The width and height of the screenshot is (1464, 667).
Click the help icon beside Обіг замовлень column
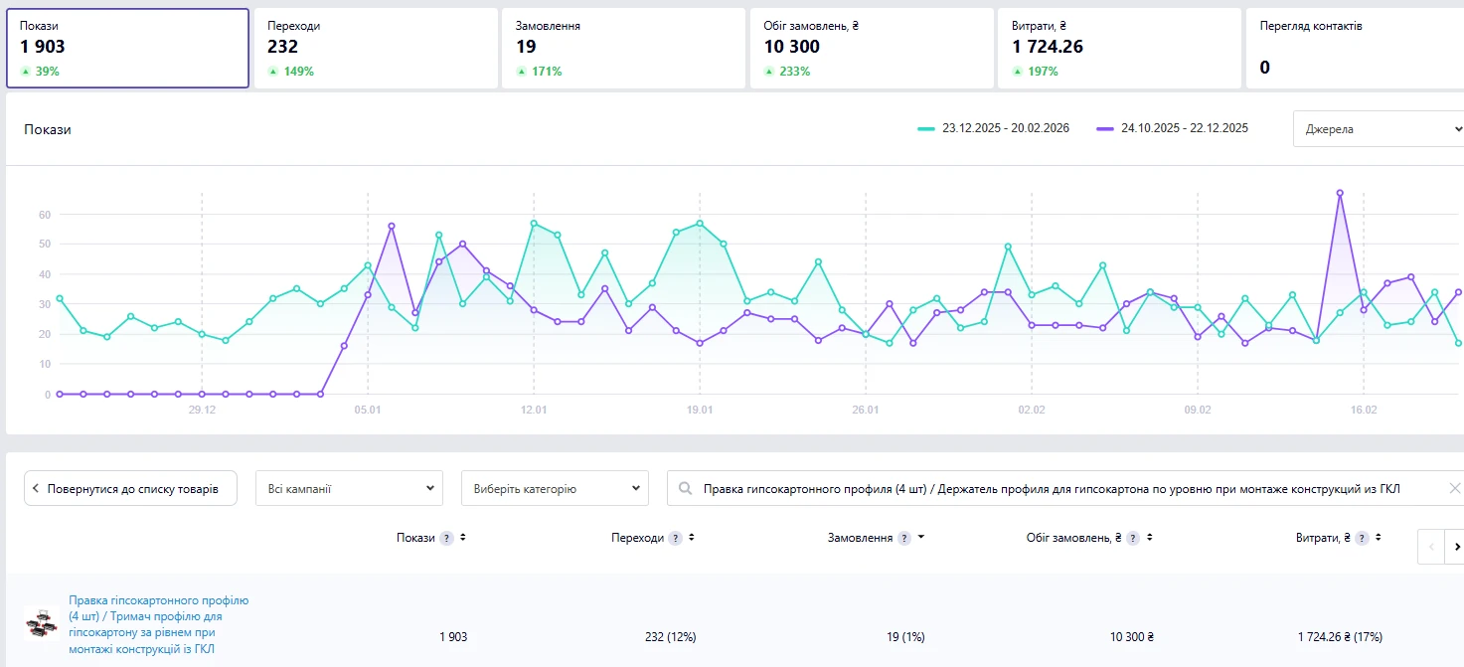point(1133,538)
